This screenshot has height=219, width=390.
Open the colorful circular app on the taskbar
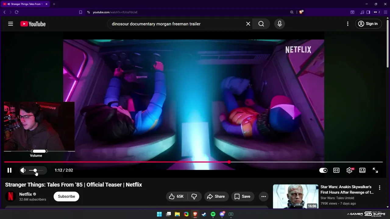pos(186,214)
